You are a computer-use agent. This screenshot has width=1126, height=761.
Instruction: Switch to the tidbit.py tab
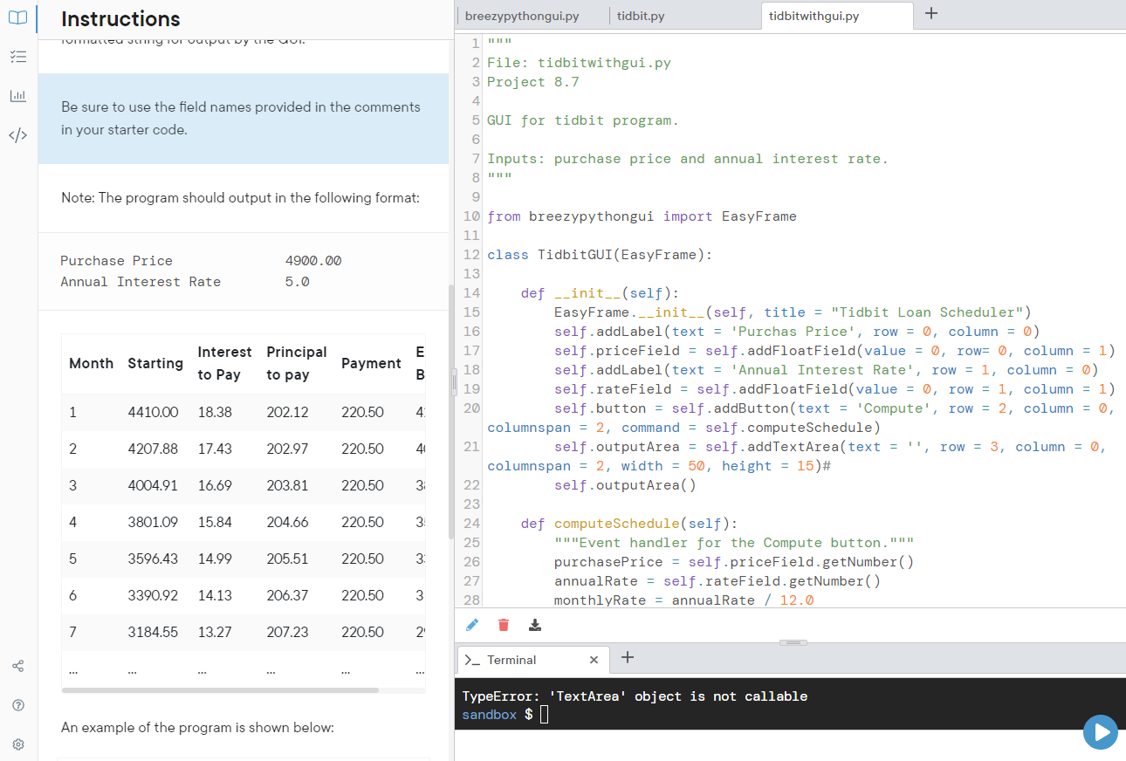click(641, 16)
